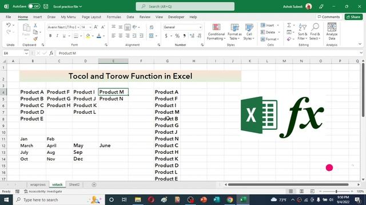The width and height of the screenshot is (366, 205).
Task: Click the Increase Indent icon
Action: pos(141,36)
